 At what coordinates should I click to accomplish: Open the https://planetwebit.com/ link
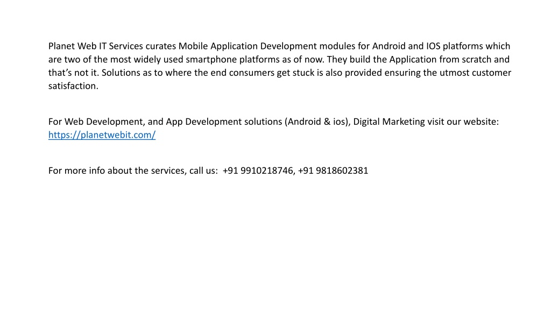coord(102,135)
